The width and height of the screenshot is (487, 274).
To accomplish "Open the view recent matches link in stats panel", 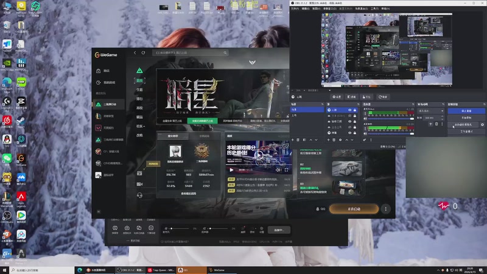I will click(189, 194).
